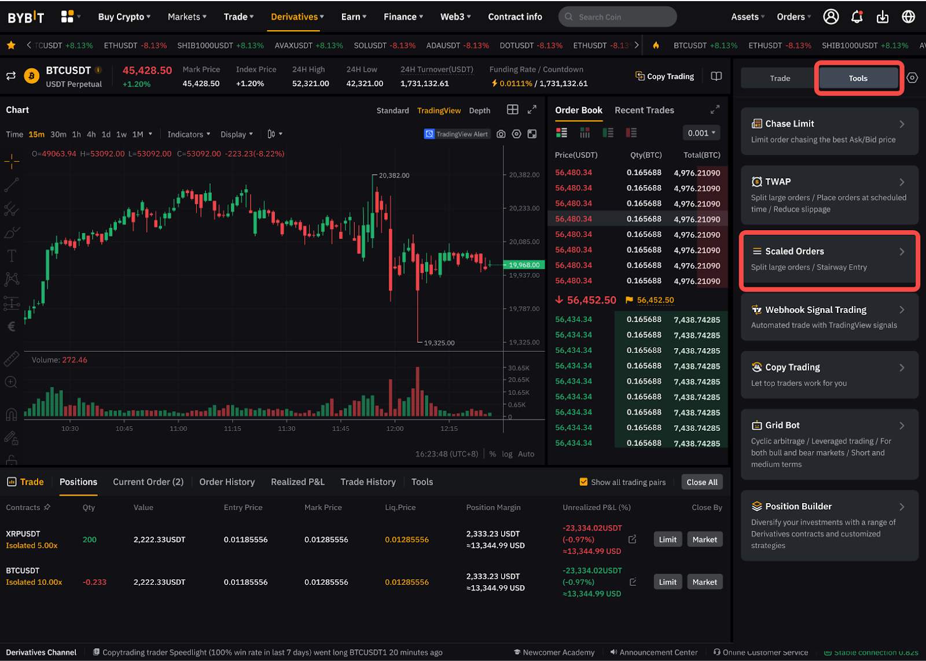Switch to the Order History tab

tap(227, 482)
